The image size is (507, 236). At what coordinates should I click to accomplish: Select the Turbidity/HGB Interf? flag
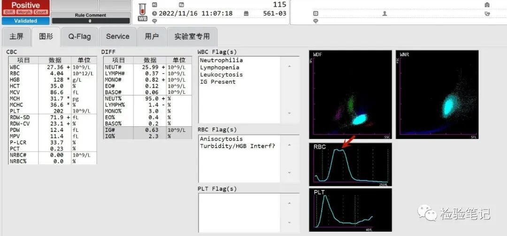tap(238, 146)
